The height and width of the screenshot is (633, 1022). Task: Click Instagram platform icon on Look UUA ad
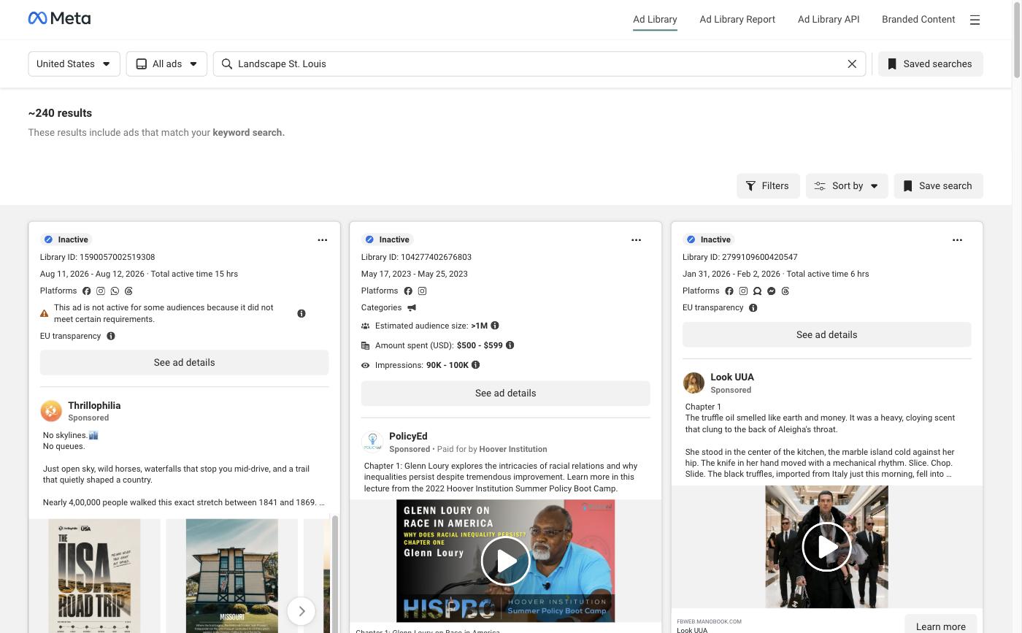pyautogui.click(x=743, y=291)
